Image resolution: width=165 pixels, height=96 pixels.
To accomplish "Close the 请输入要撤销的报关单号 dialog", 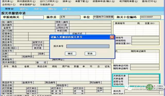I will click(x=112, y=37).
